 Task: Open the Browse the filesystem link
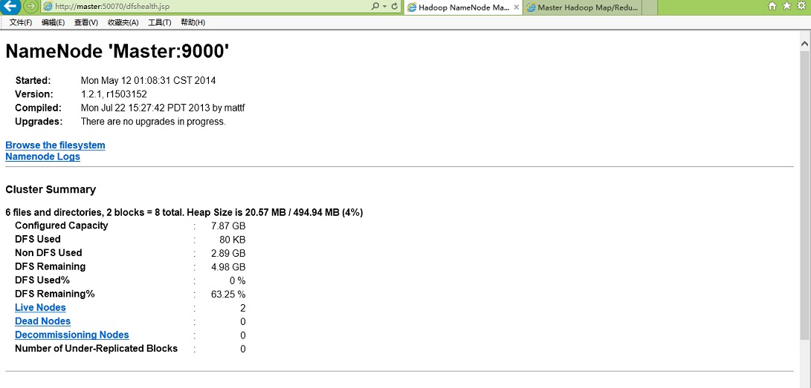pos(55,145)
